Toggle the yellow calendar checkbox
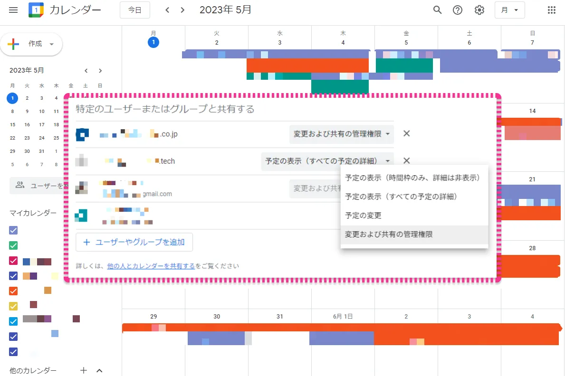 point(13,306)
